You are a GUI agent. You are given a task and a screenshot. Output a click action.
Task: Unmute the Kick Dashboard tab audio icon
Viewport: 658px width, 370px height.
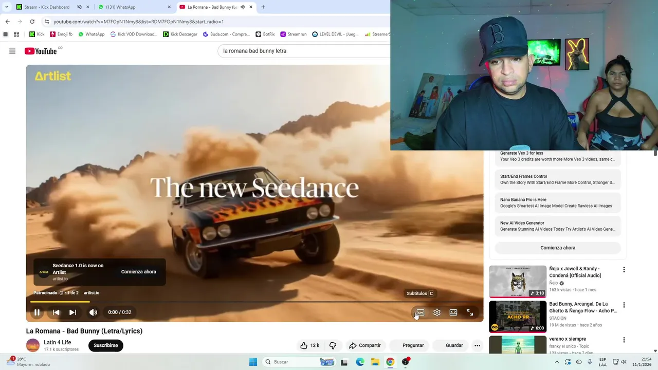tap(80, 7)
